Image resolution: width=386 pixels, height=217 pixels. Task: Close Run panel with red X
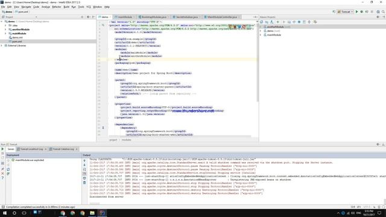coord(2,174)
